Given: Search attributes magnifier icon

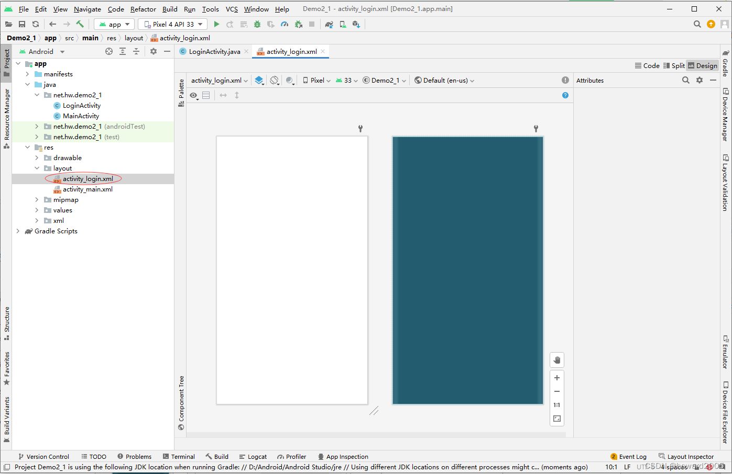Looking at the screenshot, I should click(686, 80).
